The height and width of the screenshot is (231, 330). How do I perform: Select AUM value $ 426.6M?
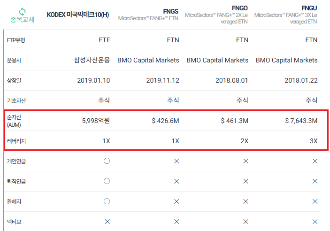pyautogui.click(x=165, y=121)
